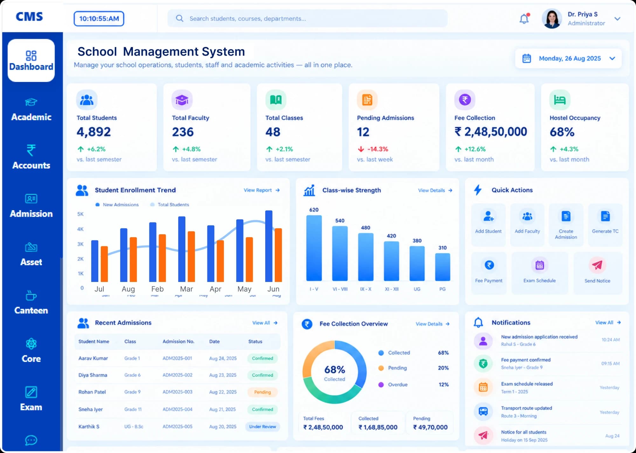Click the Add Student quick action
636x453 pixels.
coord(488,224)
